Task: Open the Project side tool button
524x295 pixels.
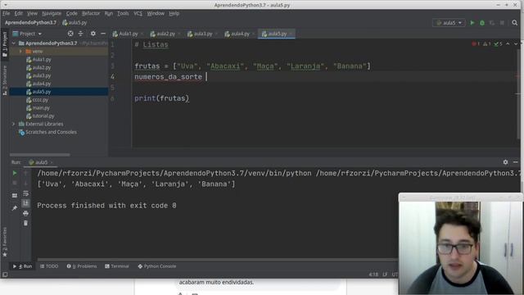Action: coord(5,44)
